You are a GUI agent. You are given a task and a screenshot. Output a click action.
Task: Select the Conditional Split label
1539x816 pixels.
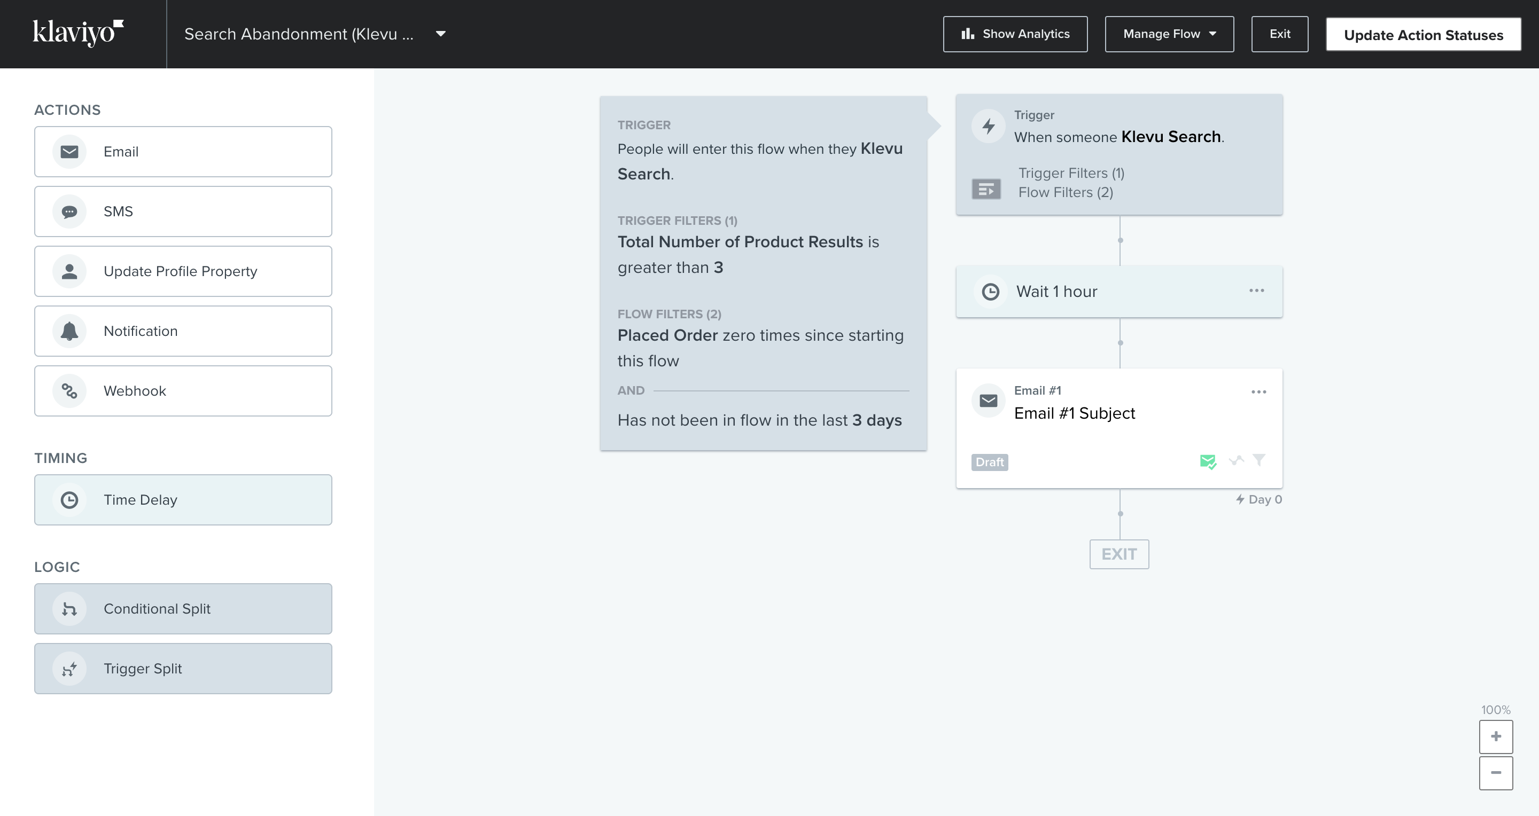tap(157, 609)
